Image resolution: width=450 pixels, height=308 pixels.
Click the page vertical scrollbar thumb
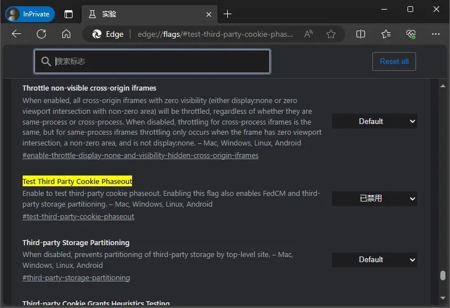click(x=443, y=276)
